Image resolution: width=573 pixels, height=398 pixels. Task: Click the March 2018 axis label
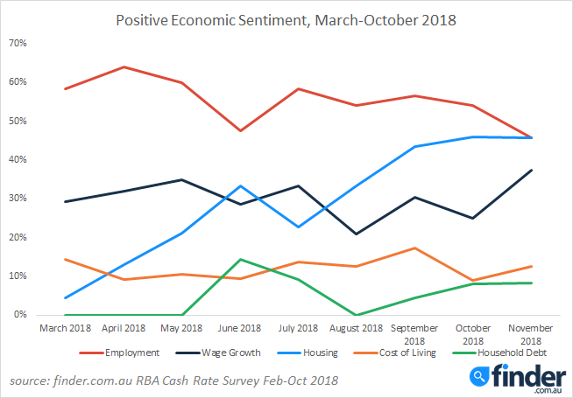coord(65,328)
